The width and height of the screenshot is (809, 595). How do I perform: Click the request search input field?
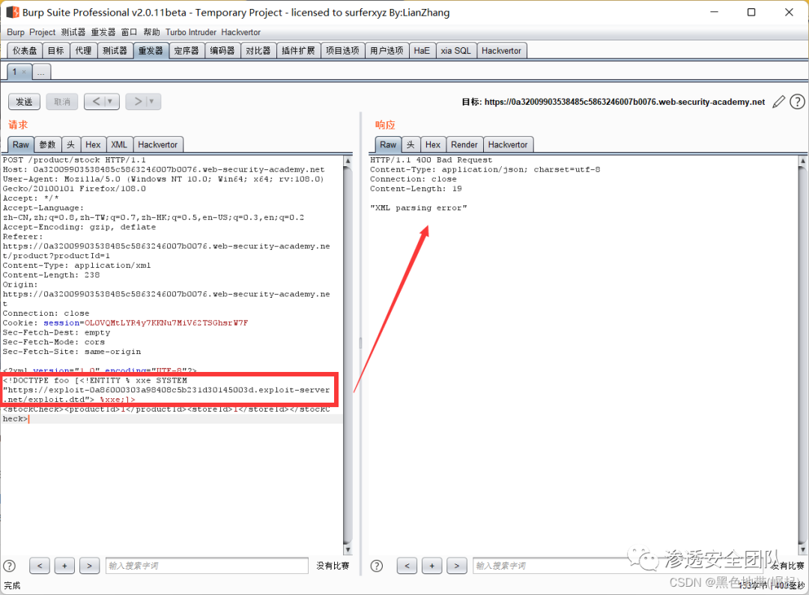(x=207, y=566)
